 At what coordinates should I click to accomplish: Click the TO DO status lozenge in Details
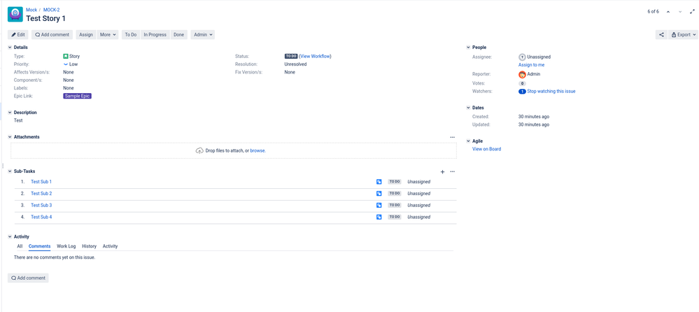click(x=291, y=57)
